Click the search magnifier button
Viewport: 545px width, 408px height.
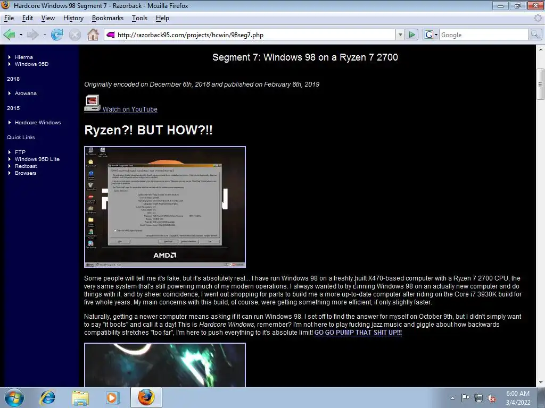[x=535, y=35]
